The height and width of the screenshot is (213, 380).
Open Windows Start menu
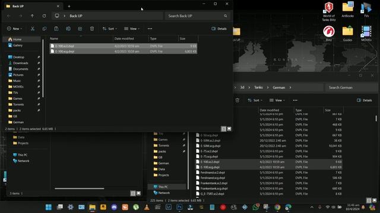[49, 207]
